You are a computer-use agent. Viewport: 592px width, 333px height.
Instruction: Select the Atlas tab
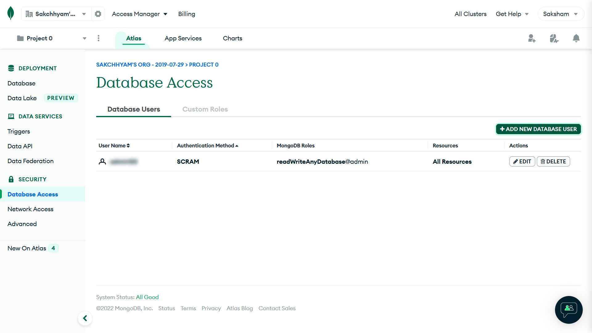(134, 38)
